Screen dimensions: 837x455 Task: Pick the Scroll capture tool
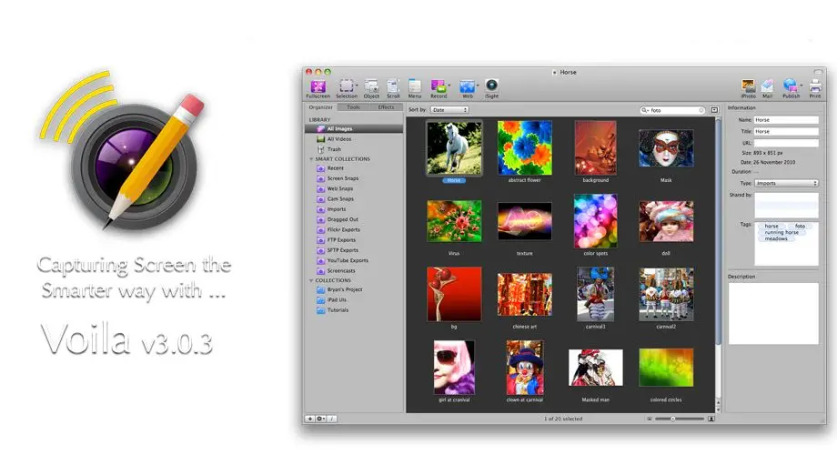tap(393, 88)
